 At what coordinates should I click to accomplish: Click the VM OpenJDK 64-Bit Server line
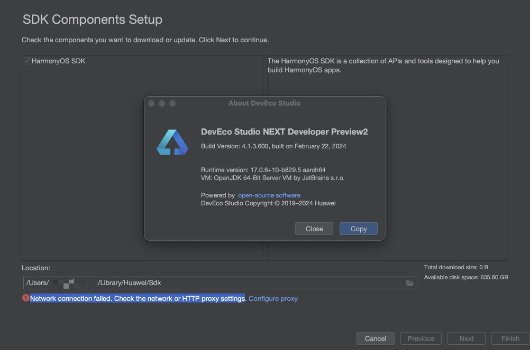click(x=273, y=178)
